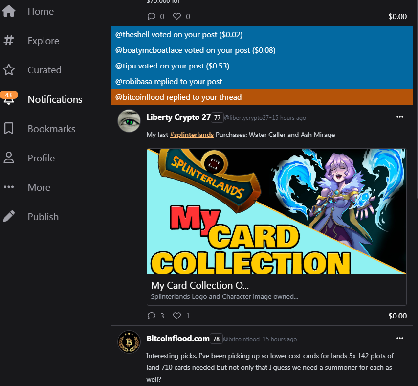Open options menu on Liberty Crypto 27 post
Image resolution: width=418 pixels, height=386 pixels.
tap(399, 117)
